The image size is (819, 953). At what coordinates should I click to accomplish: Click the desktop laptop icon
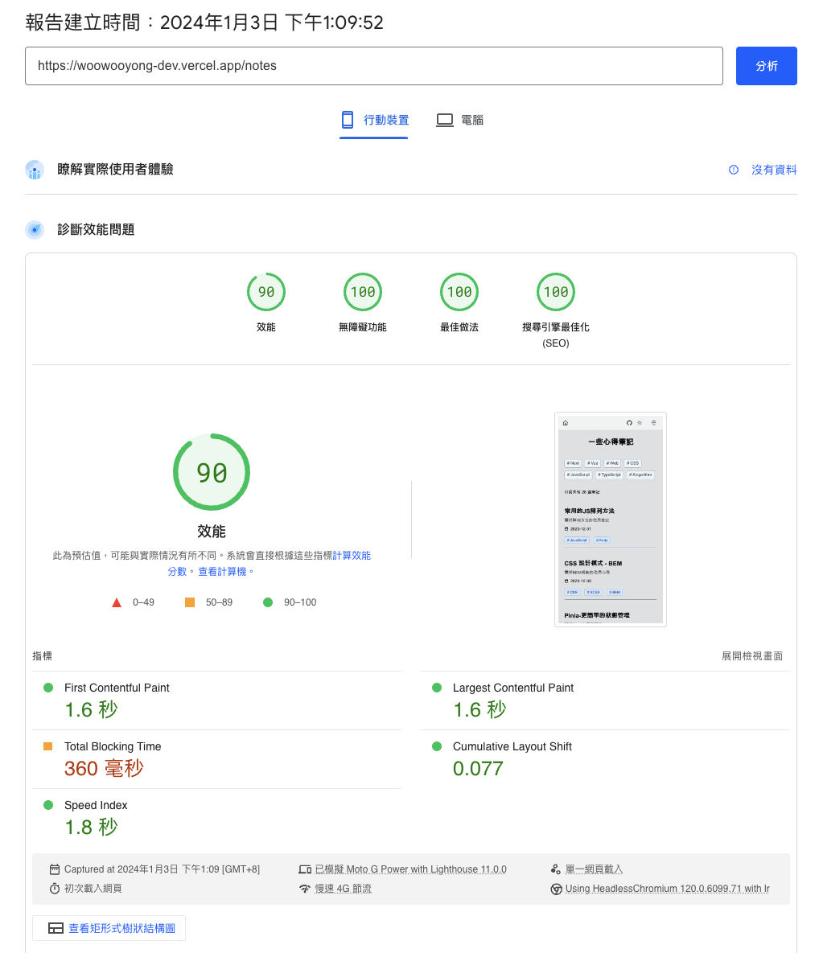[445, 120]
